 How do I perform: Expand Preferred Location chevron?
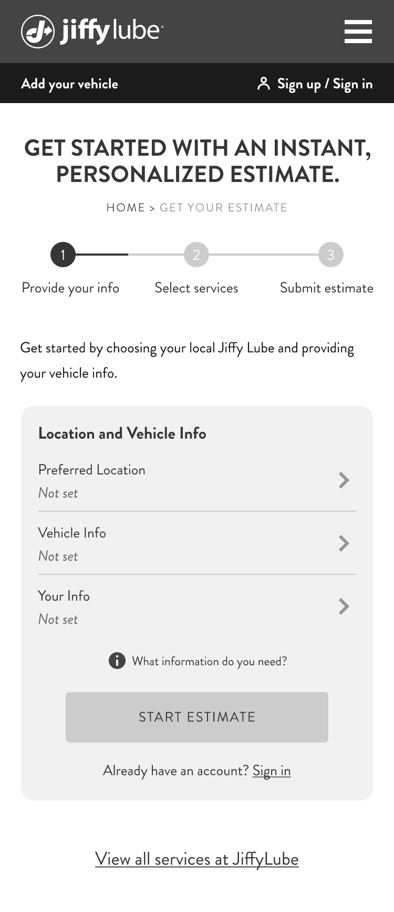point(344,480)
